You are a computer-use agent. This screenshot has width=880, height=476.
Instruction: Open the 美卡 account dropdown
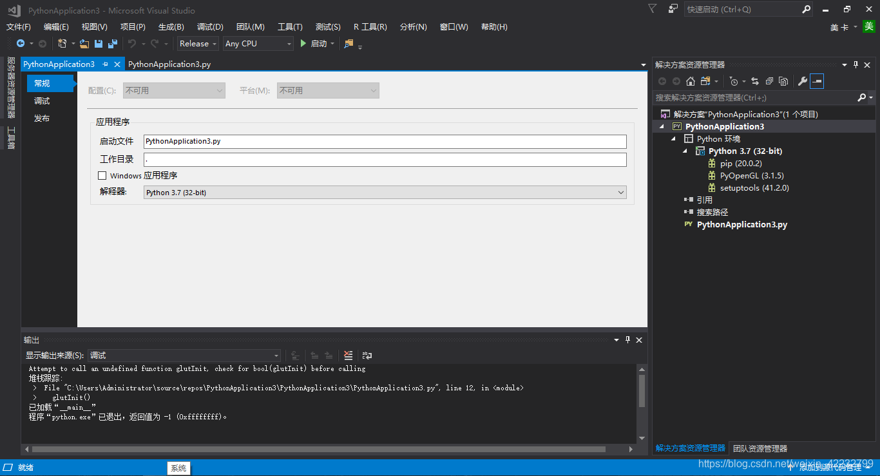[x=844, y=27]
